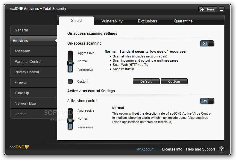Viewport: 237px width, 161px height.
Task: Toggle Active virus control switch
Action: tap(207, 101)
